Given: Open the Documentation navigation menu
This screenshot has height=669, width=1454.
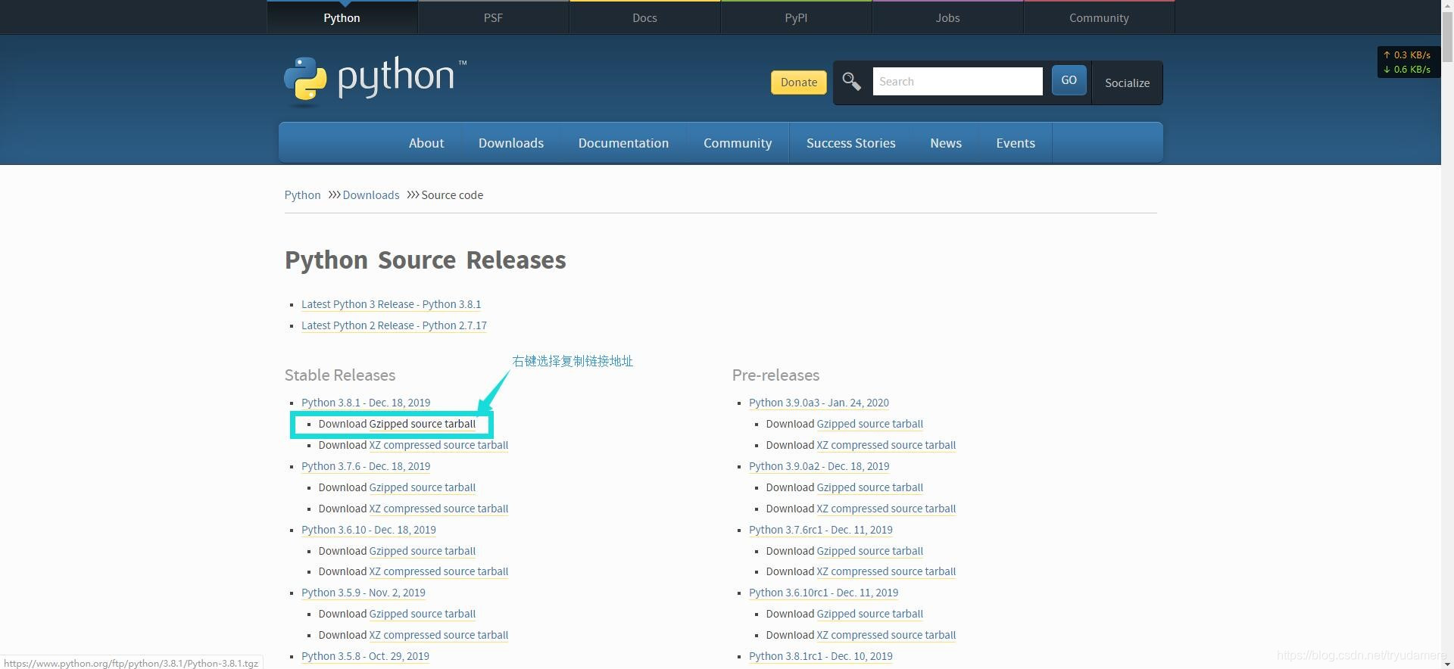Looking at the screenshot, I should [623, 143].
